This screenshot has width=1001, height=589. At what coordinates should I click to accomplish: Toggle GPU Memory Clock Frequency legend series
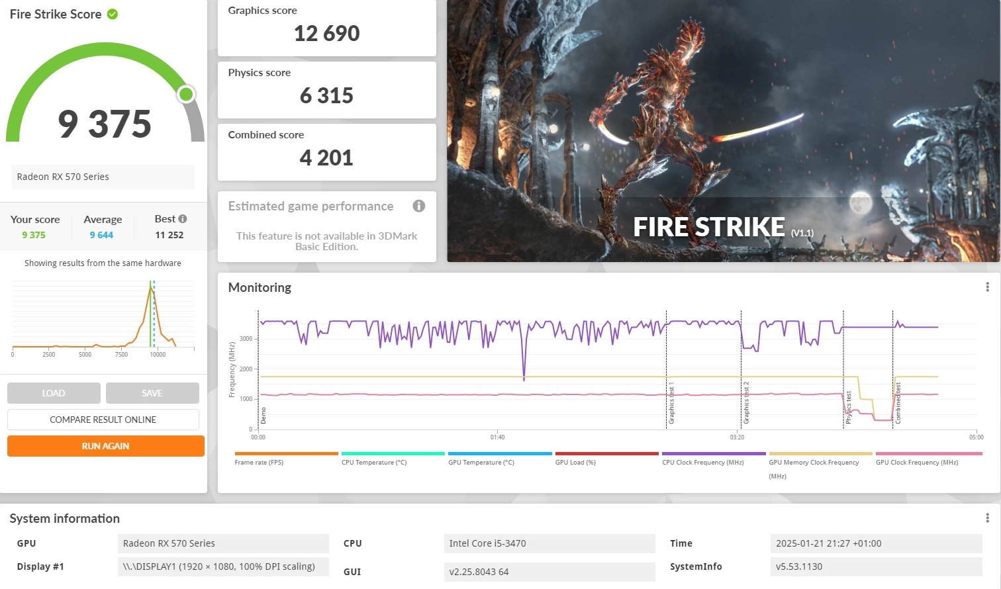click(x=814, y=463)
